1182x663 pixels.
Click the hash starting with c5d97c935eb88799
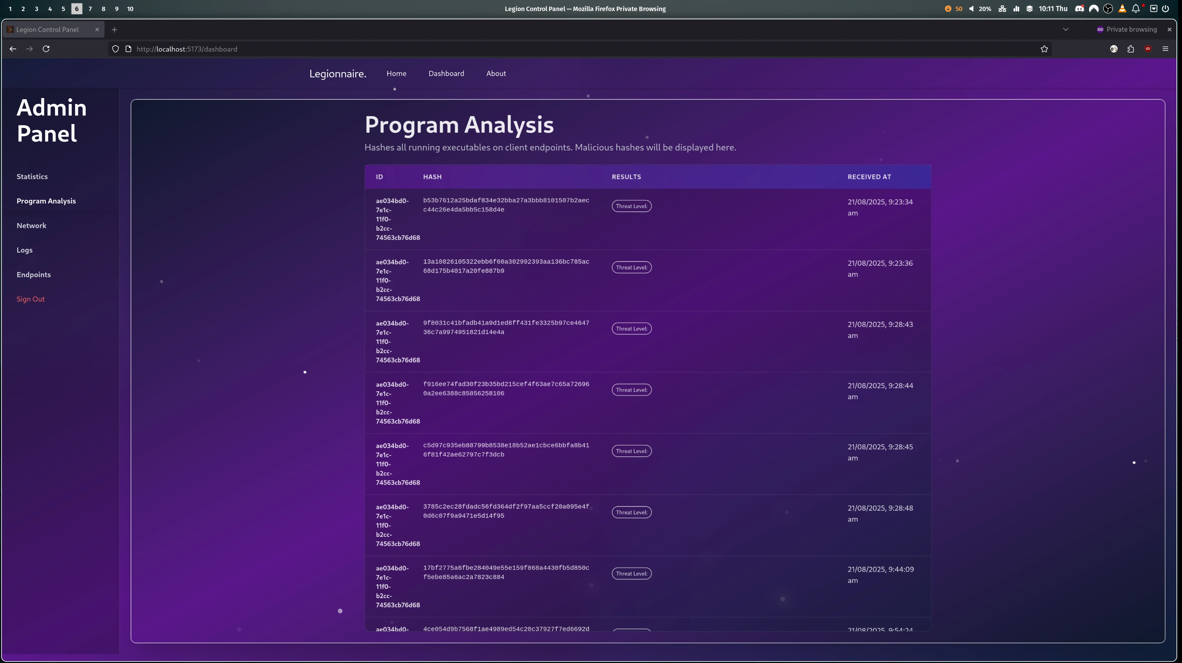(506, 450)
